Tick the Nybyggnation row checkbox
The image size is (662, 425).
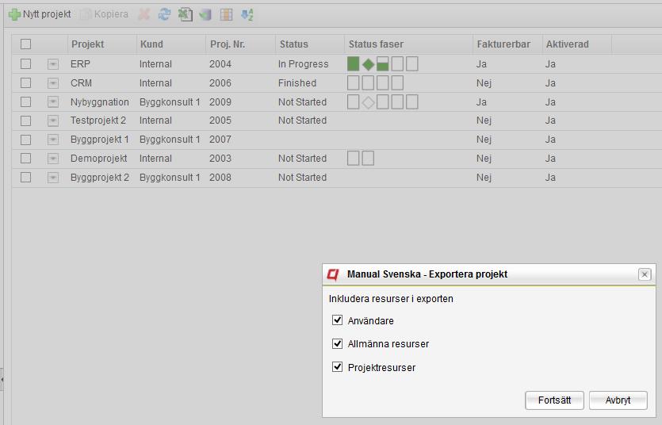pos(25,101)
